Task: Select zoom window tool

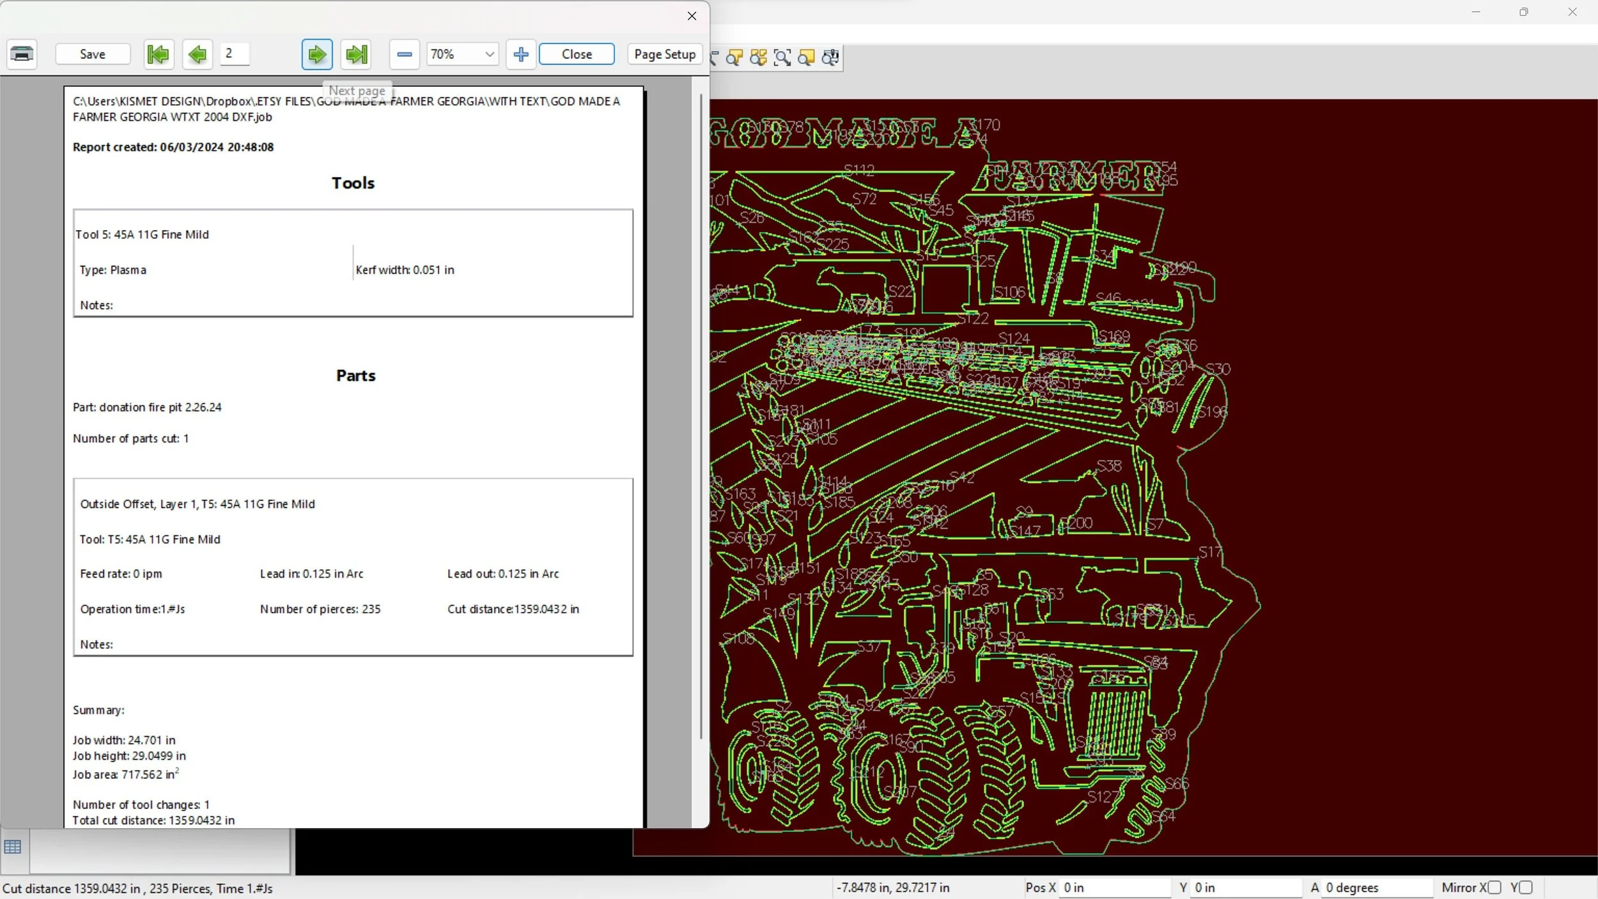Action: coord(782,58)
